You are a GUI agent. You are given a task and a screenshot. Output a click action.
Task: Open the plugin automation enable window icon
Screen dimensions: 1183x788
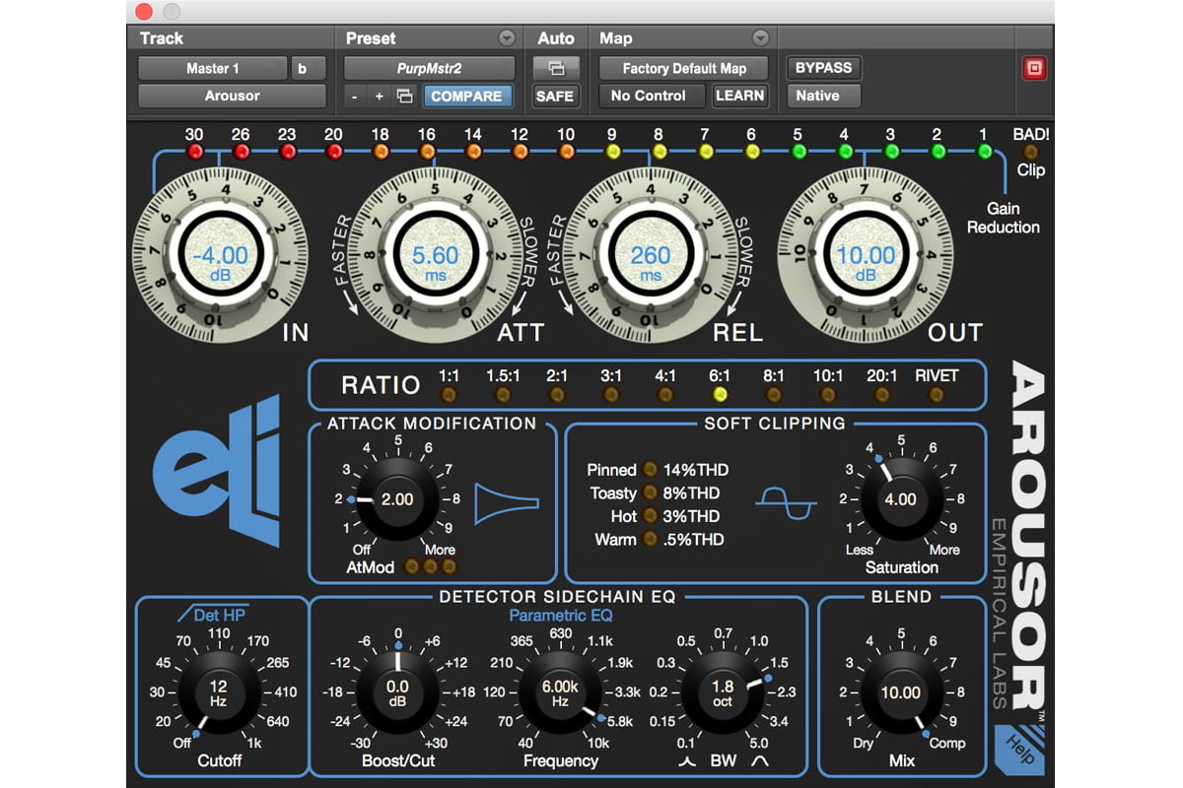(555, 68)
